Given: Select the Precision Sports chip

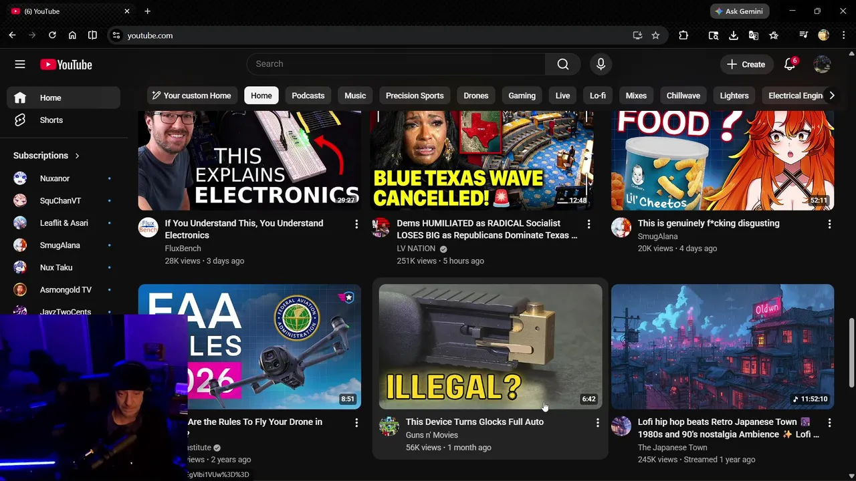Looking at the screenshot, I should (x=415, y=96).
